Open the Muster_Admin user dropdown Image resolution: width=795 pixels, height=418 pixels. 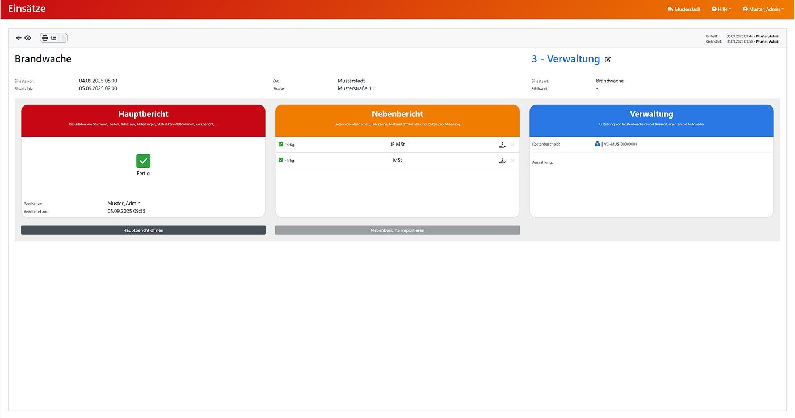point(763,9)
